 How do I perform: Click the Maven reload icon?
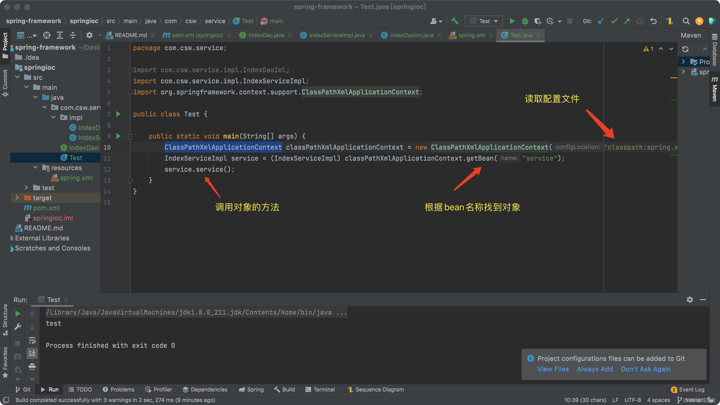(x=685, y=49)
